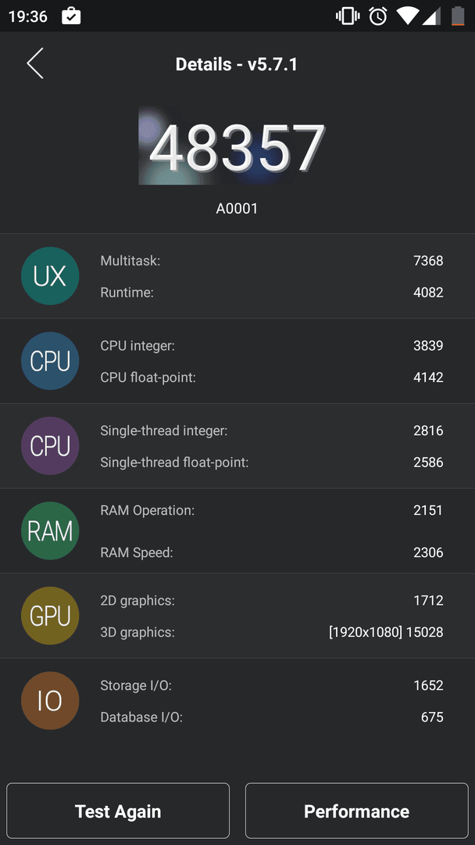475x845 pixels.
Task: Select the Multitask score row
Action: tap(272, 261)
